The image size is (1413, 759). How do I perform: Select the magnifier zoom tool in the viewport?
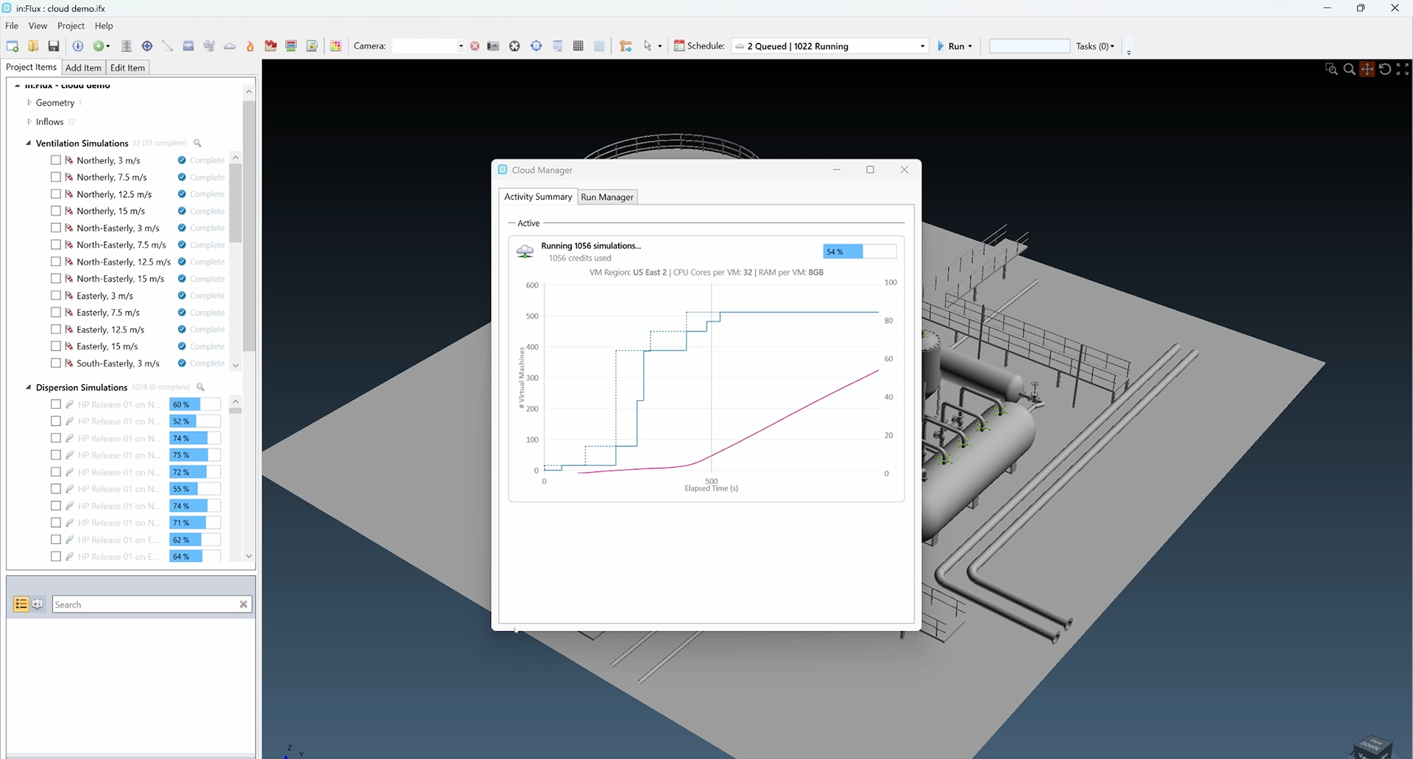point(1349,69)
